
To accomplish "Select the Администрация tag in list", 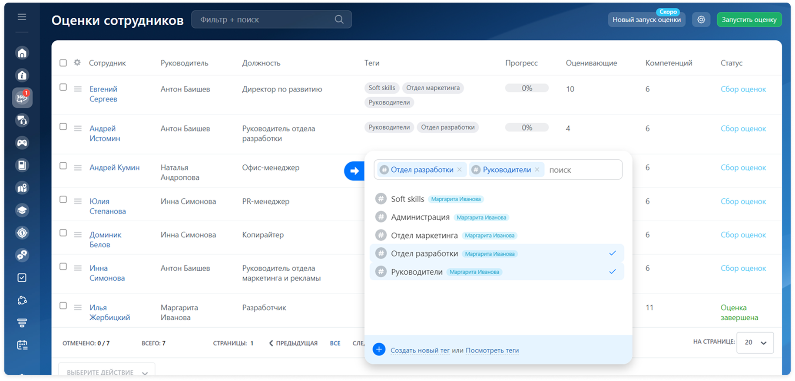I will point(420,217).
